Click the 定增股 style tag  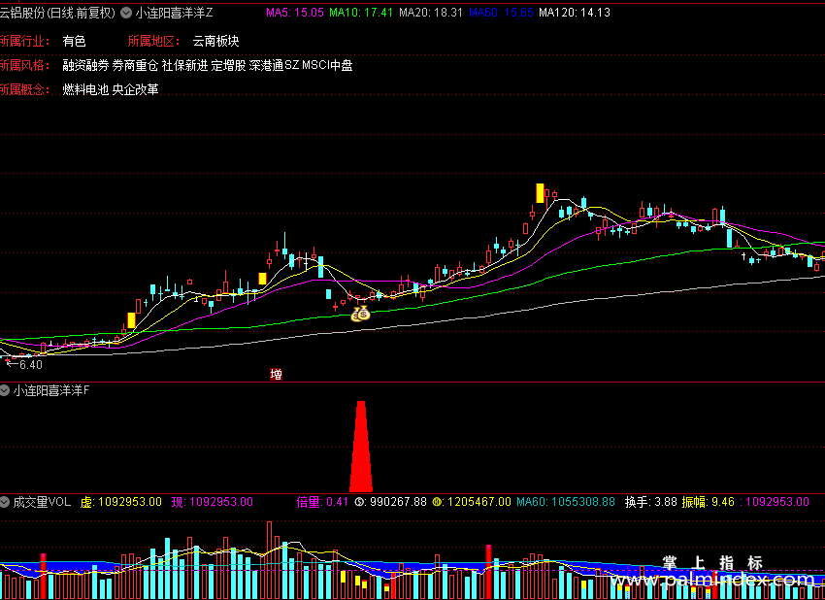pos(228,65)
